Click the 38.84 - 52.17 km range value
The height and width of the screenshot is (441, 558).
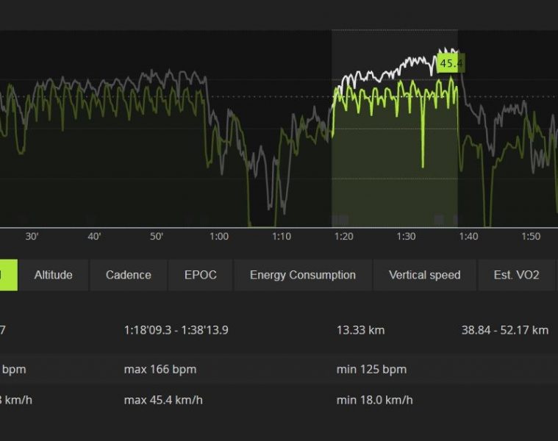(504, 330)
